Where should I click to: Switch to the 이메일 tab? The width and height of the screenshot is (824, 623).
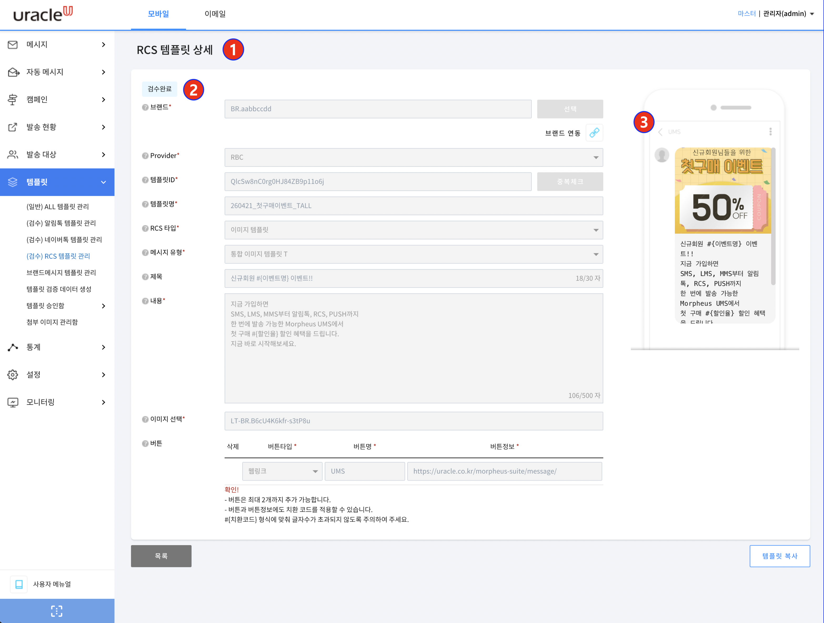click(x=215, y=14)
